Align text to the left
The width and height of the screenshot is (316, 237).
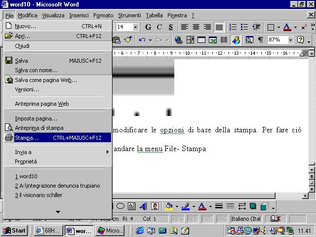(x=184, y=27)
